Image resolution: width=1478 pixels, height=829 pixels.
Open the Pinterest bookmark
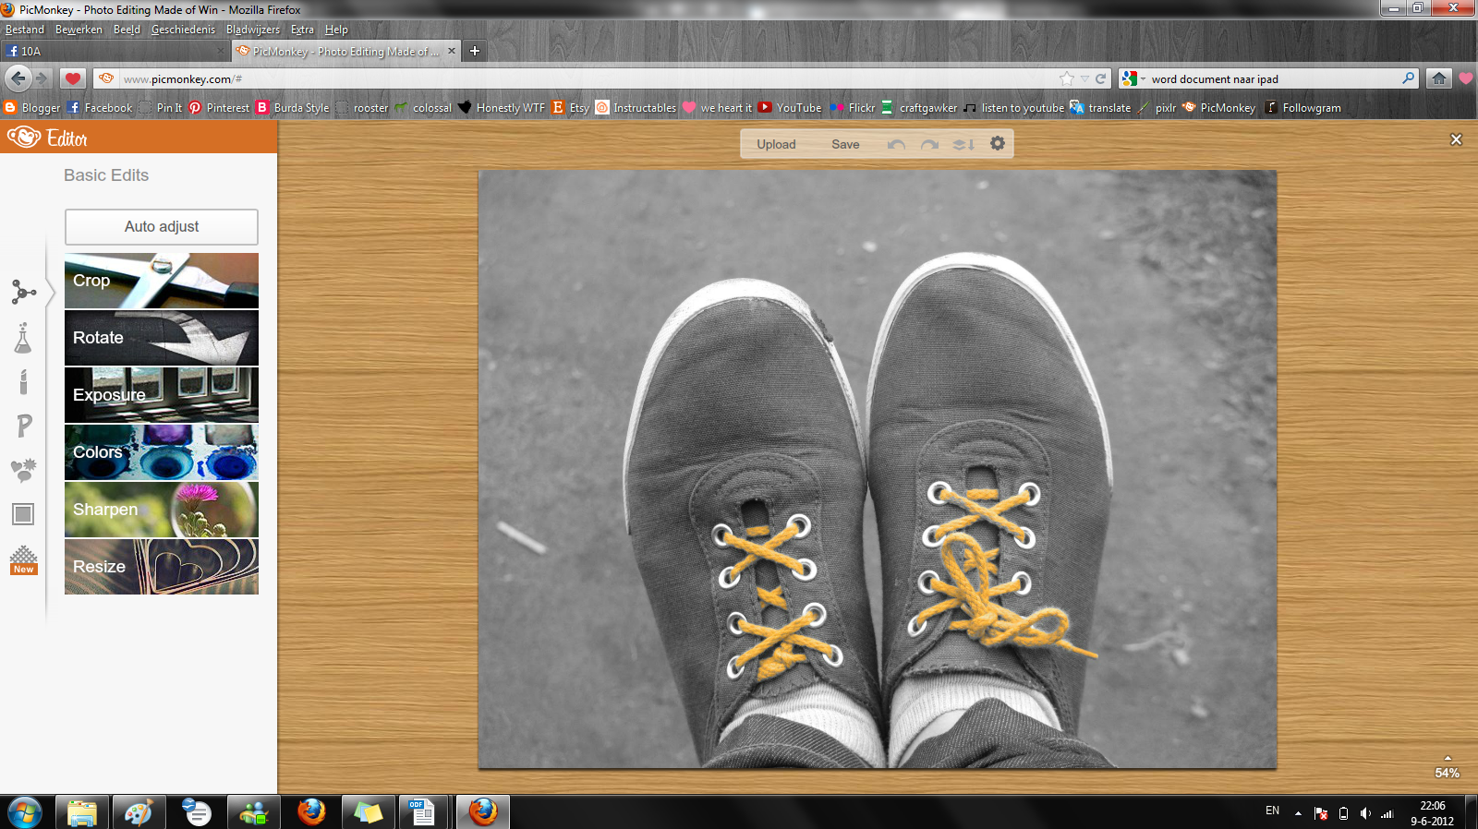tap(219, 108)
